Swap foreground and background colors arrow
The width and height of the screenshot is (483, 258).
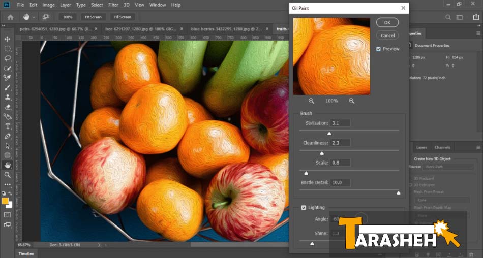(x=10, y=193)
